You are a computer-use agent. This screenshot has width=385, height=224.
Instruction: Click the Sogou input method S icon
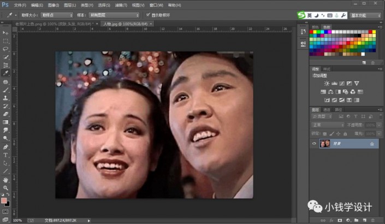[301, 15]
